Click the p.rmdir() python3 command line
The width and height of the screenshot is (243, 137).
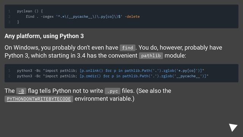pyautogui.click(x=113, y=76)
